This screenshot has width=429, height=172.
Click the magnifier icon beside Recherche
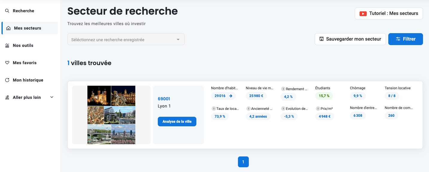7,11
